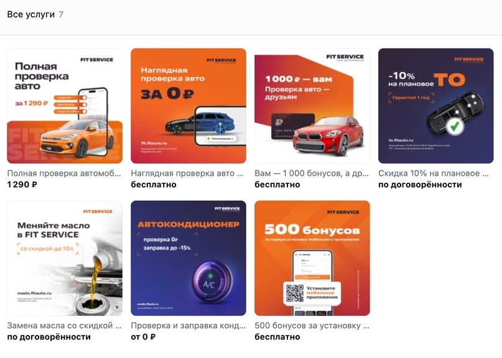The width and height of the screenshot is (502, 358).
Task: Click the 'от 0 ₽' price label
Action: 143,337
